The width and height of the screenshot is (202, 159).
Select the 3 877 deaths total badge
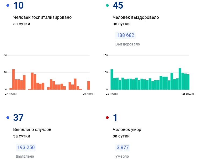[x=123, y=147]
